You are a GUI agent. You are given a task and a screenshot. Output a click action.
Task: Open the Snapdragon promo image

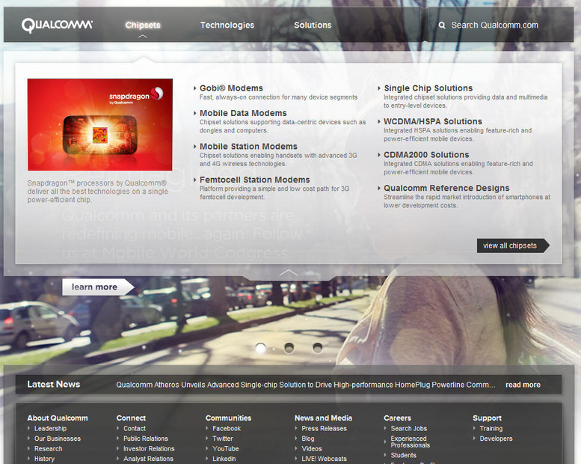point(100,125)
